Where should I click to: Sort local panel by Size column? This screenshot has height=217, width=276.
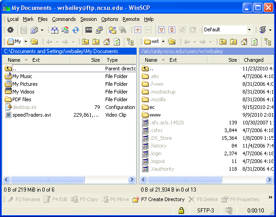(x=87, y=60)
